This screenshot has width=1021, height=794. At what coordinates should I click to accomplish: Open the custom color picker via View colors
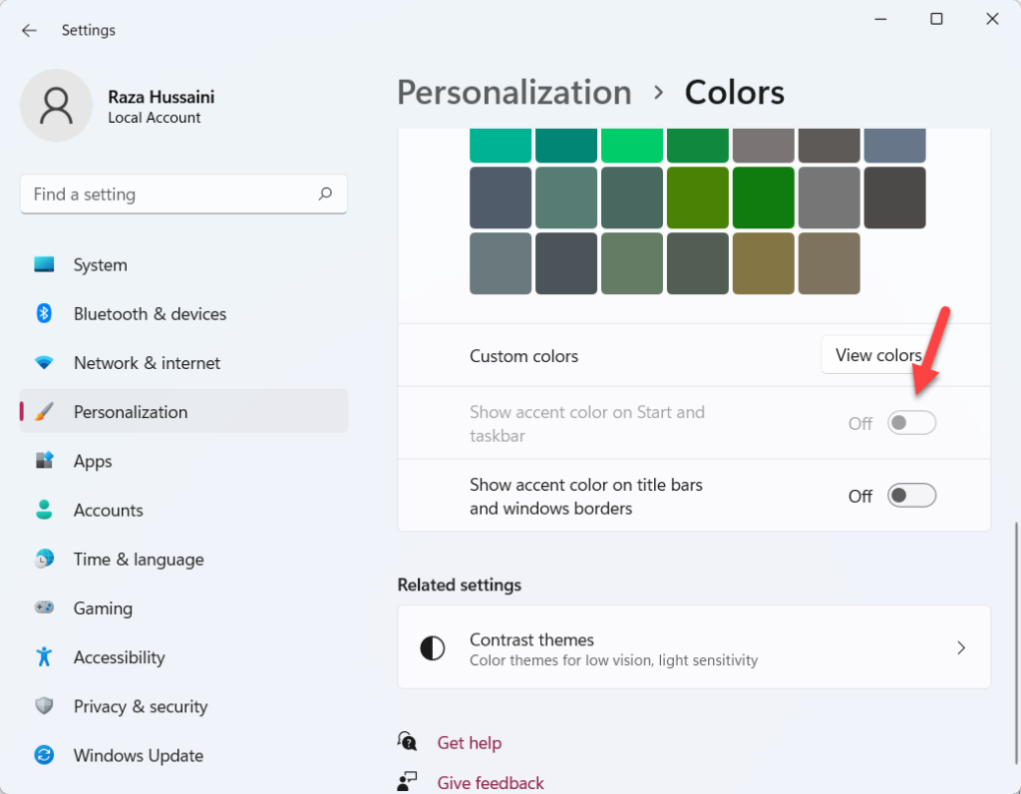click(x=878, y=354)
